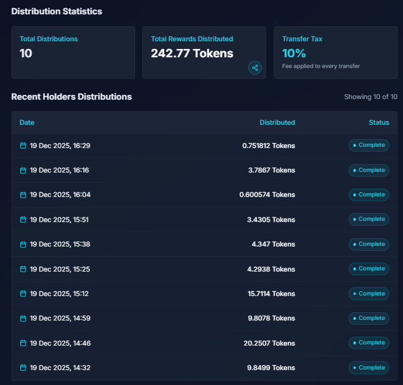
Task: Select the 4.347 Tokens amount
Action: tap(273, 245)
